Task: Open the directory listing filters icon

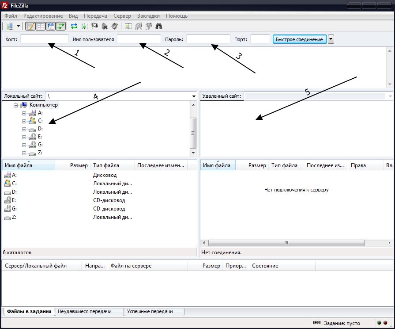Action: (x=128, y=26)
